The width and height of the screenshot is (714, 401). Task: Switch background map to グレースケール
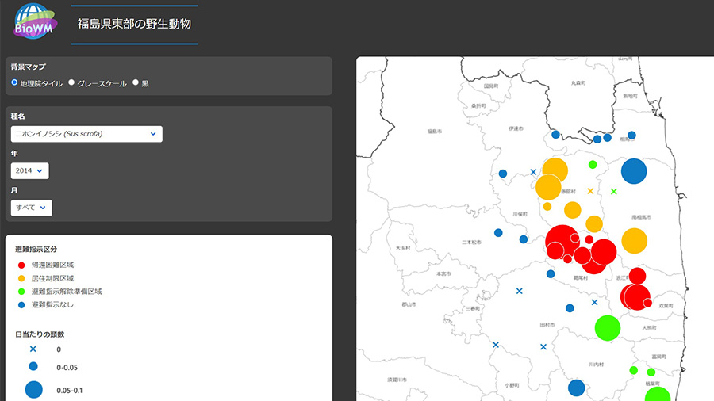72,82
